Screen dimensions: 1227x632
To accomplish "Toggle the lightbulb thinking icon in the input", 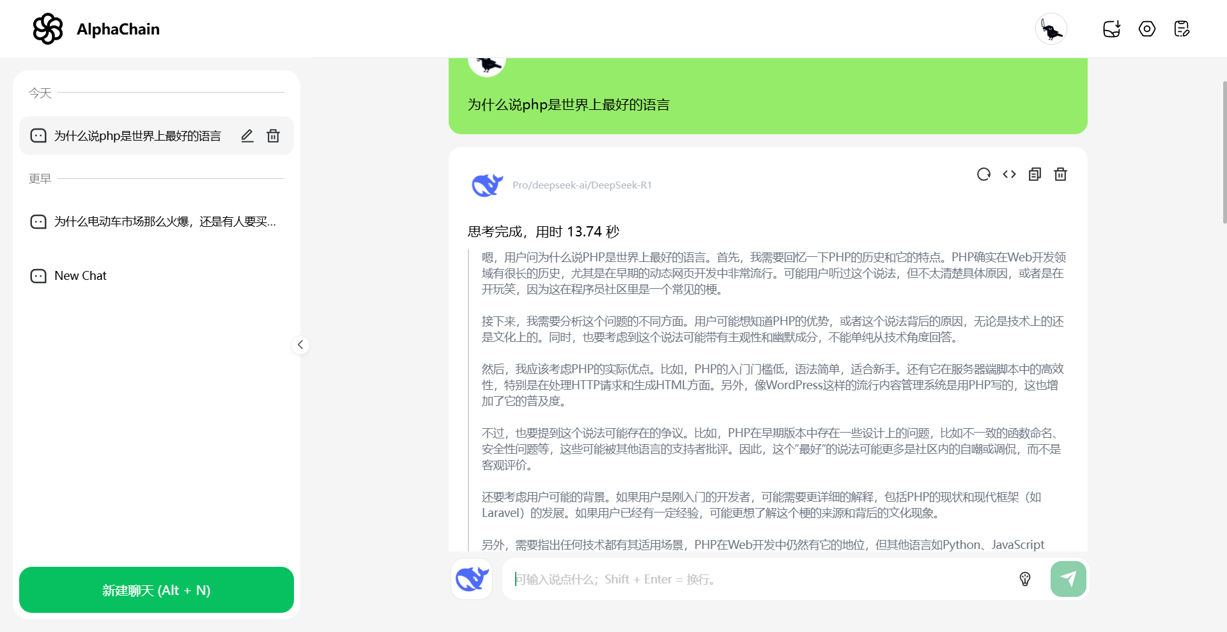I will (1025, 579).
